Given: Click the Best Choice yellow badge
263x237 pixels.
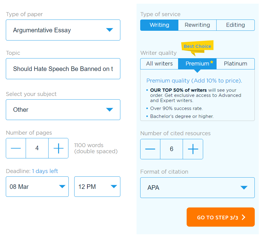Looking at the screenshot, I should (x=197, y=46).
